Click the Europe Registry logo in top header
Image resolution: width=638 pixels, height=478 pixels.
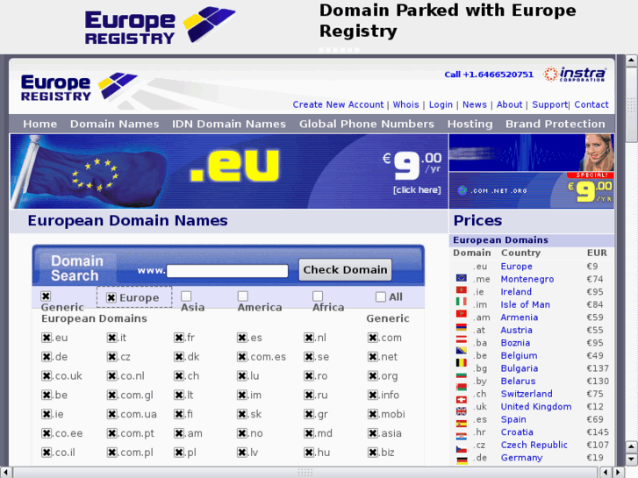[x=160, y=26]
